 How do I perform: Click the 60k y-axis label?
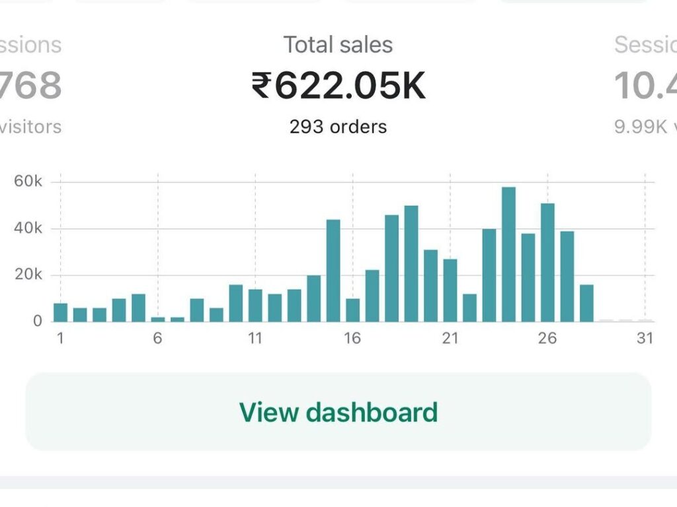click(28, 182)
